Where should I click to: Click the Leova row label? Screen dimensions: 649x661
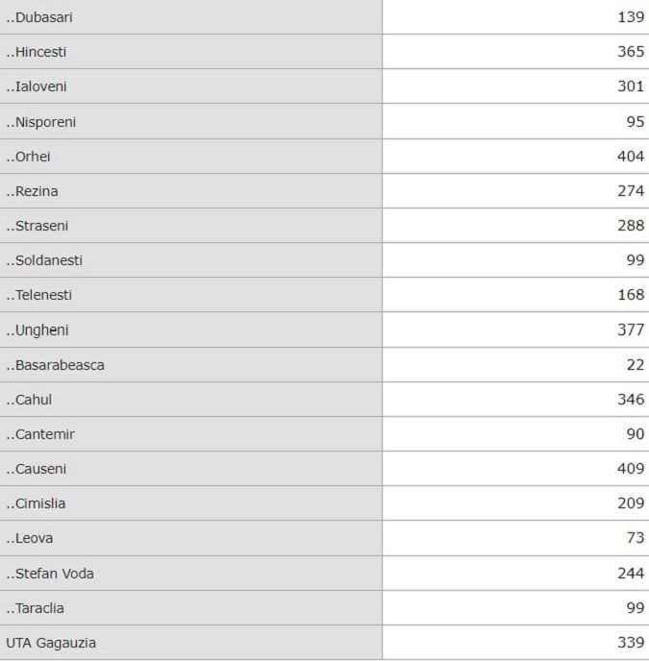click(x=30, y=538)
